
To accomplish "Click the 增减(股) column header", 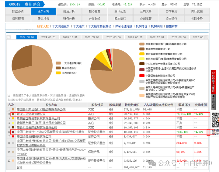I will pos(184,105).
